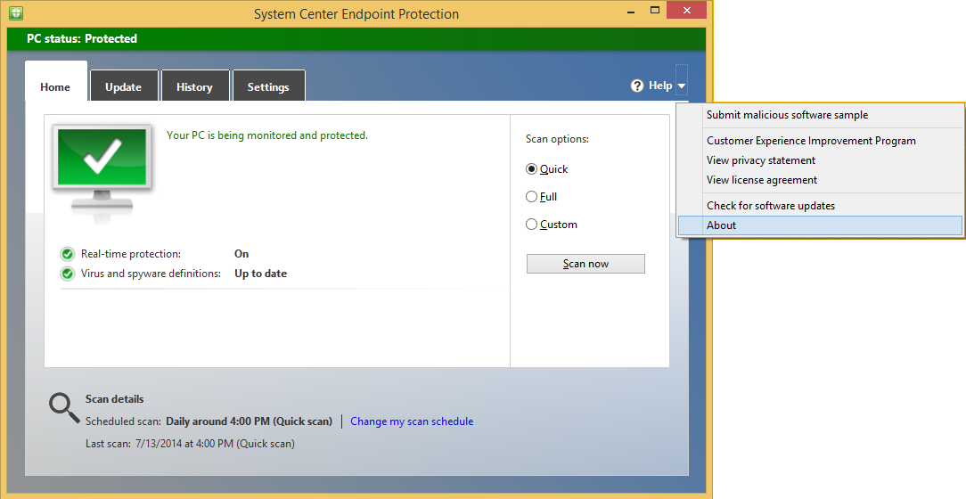The height and width of the screenshot is (499, 966).
Task: Click the 'Last scan: 7/13/2014' line
Action: tap(190, 444)
